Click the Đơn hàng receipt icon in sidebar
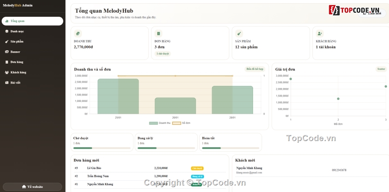 7,62
